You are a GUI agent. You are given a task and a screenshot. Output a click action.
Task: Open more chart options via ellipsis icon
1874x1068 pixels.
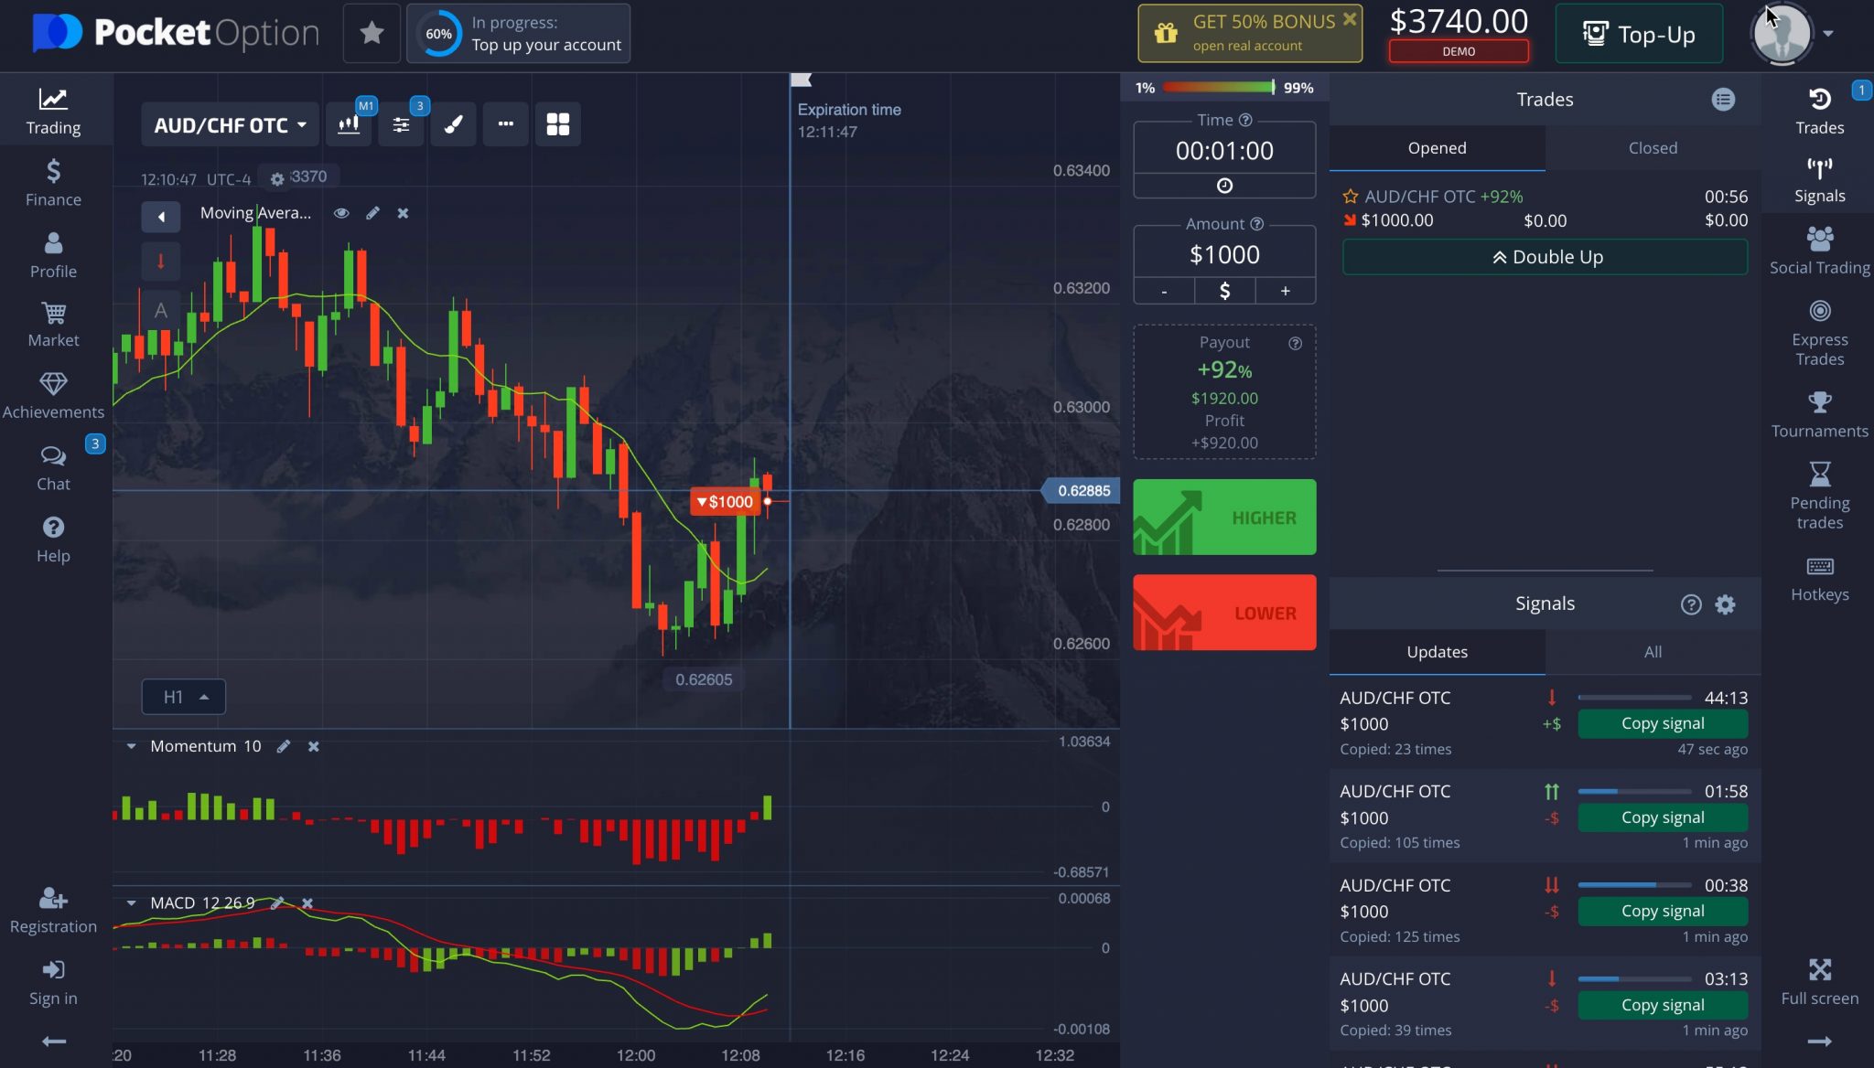point(505,123)
